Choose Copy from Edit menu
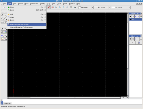Screen dimensions: 143x109 pos(27,17)
